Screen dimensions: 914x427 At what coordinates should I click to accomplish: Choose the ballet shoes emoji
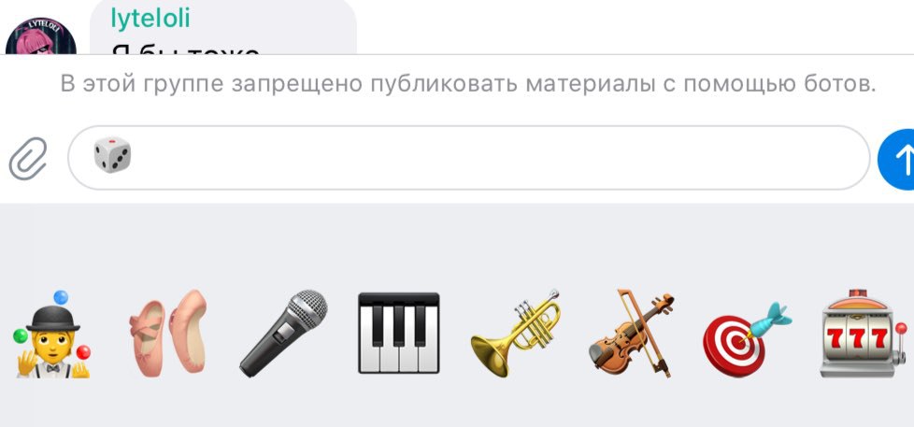(x=167, y=333)
